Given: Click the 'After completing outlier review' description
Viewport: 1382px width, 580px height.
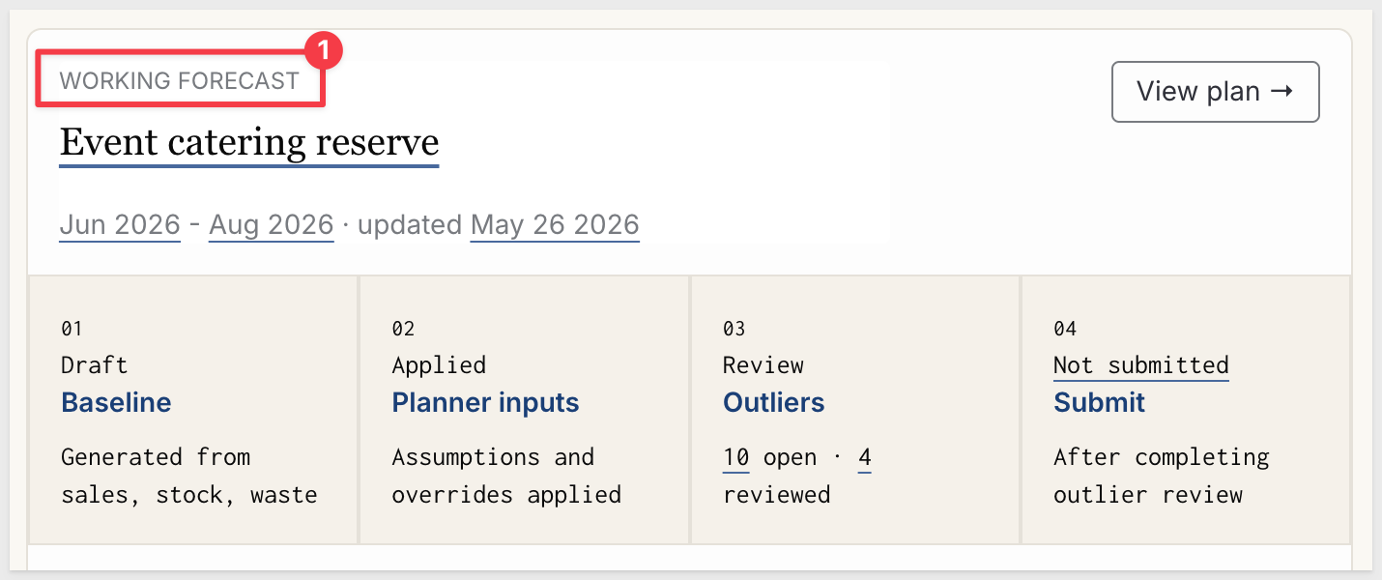Looking at the screenshot, I should click(1162, 476).
